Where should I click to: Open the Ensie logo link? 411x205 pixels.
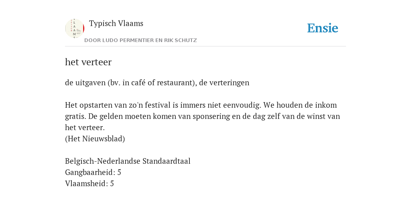(323, 28)
